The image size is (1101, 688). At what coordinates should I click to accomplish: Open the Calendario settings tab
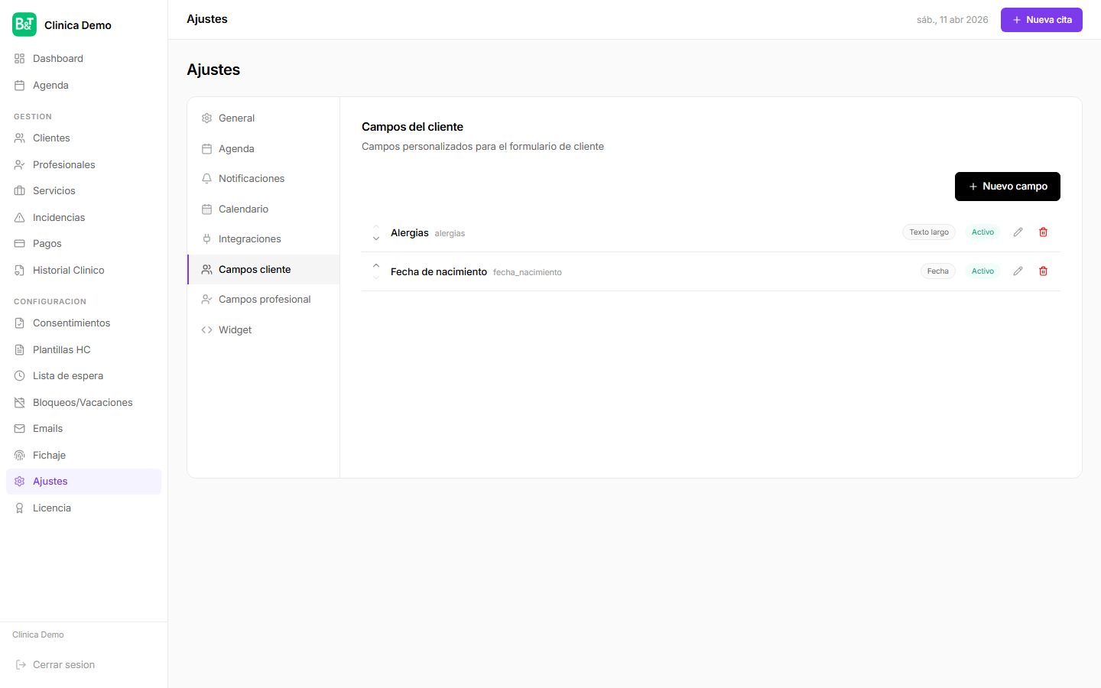pyautogui.click(x=264, y=209)
